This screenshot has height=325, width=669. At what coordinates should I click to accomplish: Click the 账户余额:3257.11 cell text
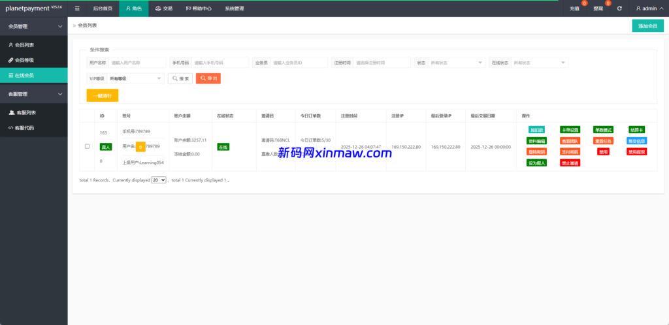click(190, 140)
